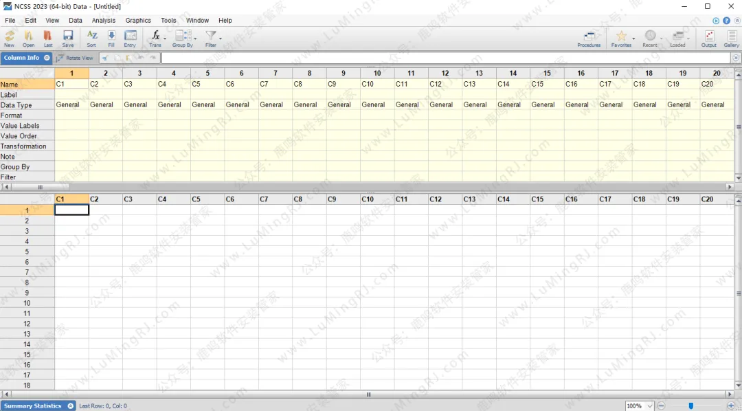
Task: Toggle the Summary Statistics panel
Action: pos(70,406)
